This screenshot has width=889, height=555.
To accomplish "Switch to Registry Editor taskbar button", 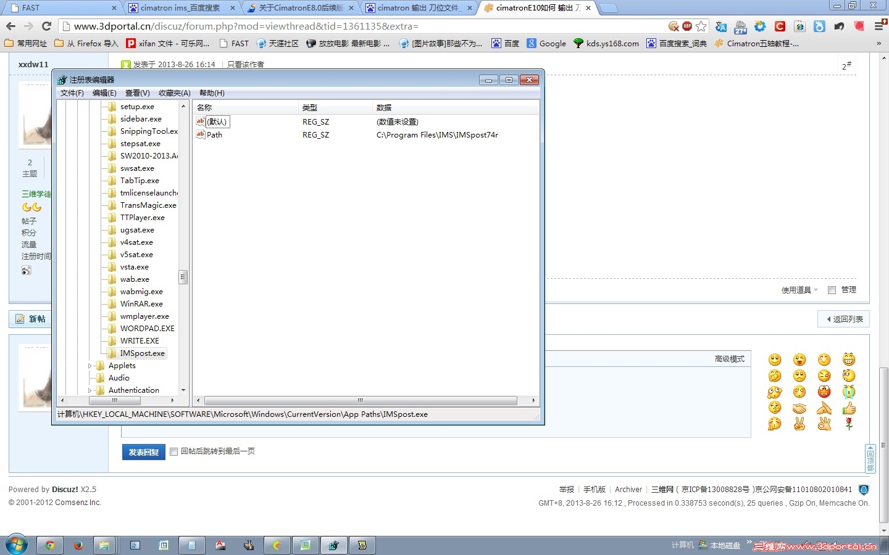I will (x=334, y=545).
